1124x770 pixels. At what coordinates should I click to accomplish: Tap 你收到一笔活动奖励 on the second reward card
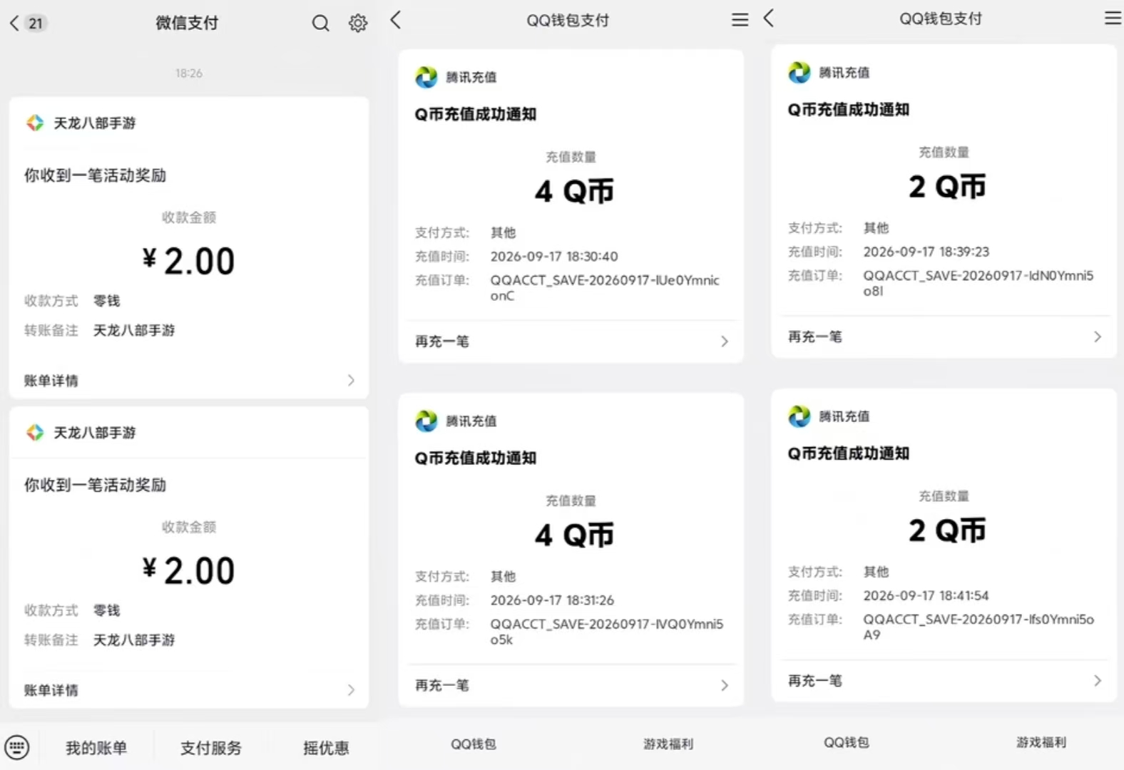click(x=95, y=485)
